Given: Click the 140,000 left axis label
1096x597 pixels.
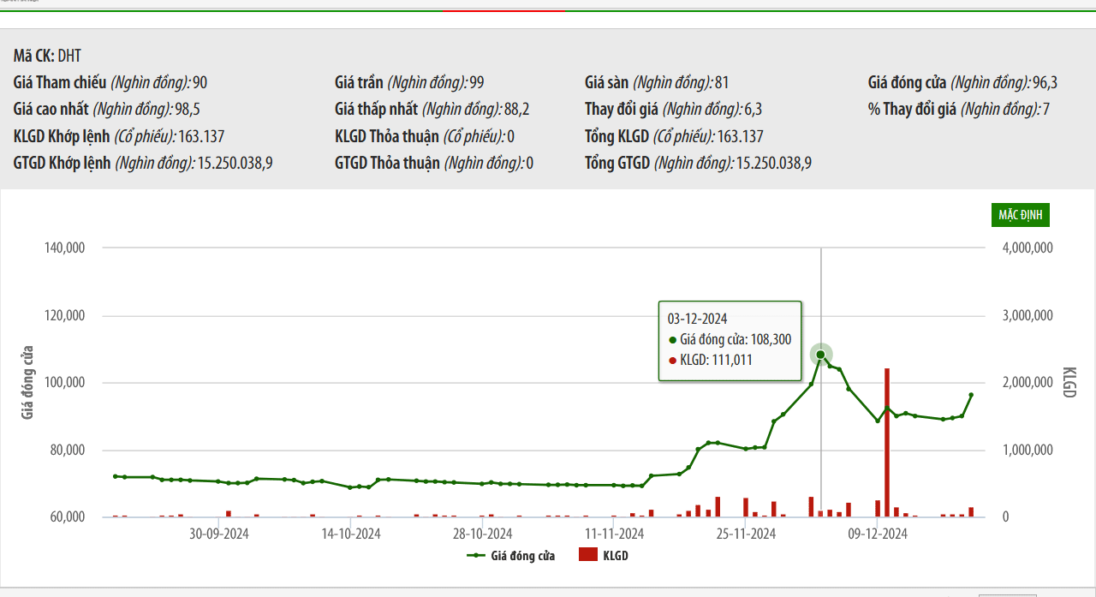Looking at the screenshot, I should (x=63, y=248).
